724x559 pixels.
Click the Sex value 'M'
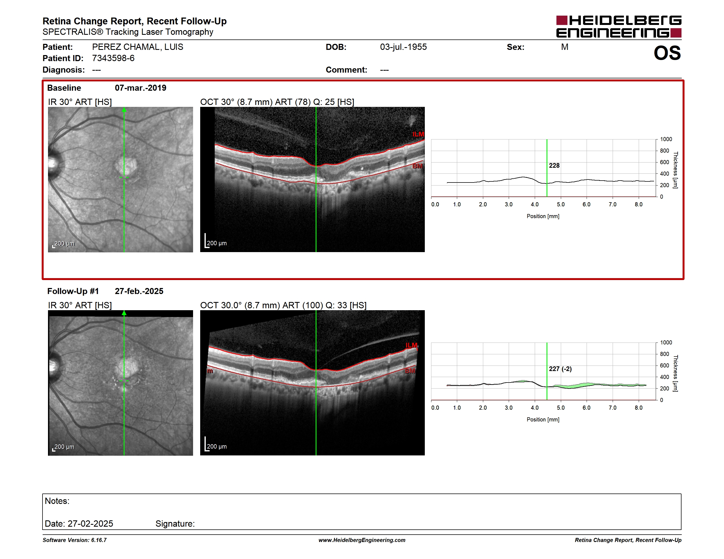[565, 47]
